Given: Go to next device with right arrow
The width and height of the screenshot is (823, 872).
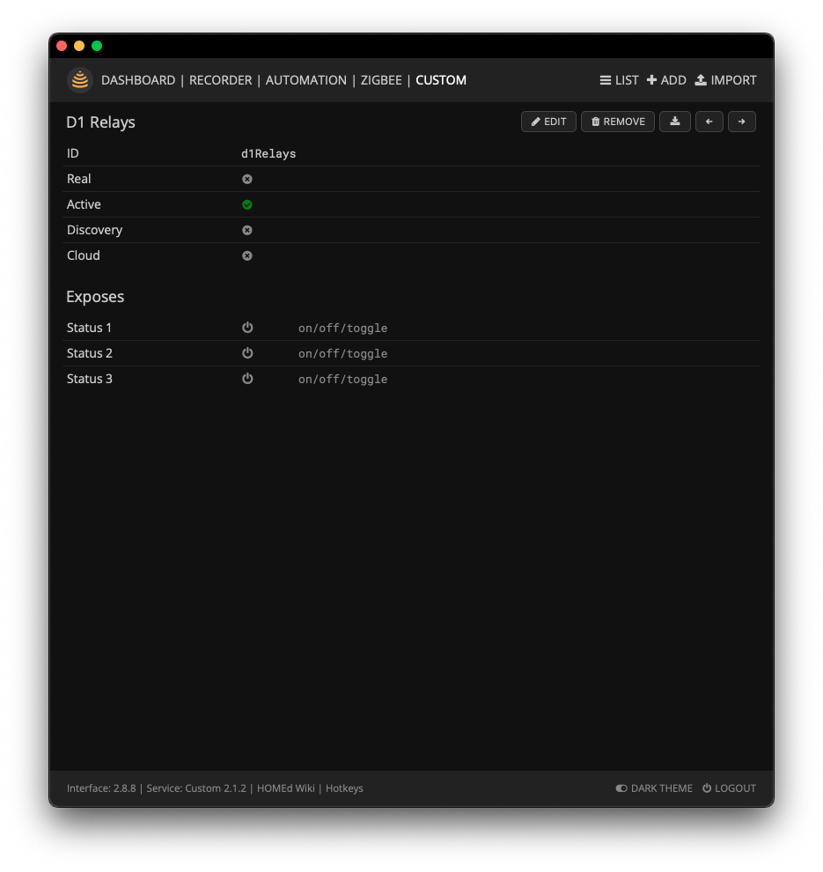Looking at the screenshot, I should pos(742,122).
